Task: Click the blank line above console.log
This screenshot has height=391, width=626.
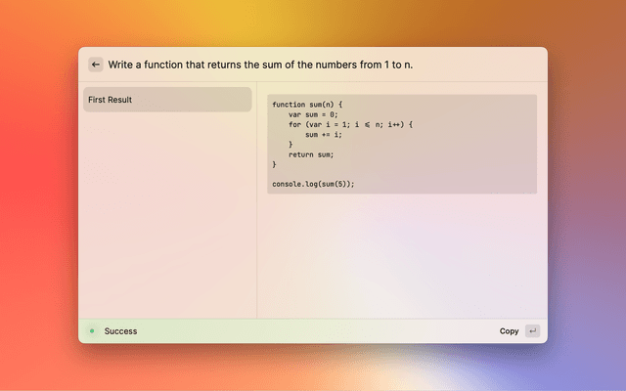Action: 313,174
